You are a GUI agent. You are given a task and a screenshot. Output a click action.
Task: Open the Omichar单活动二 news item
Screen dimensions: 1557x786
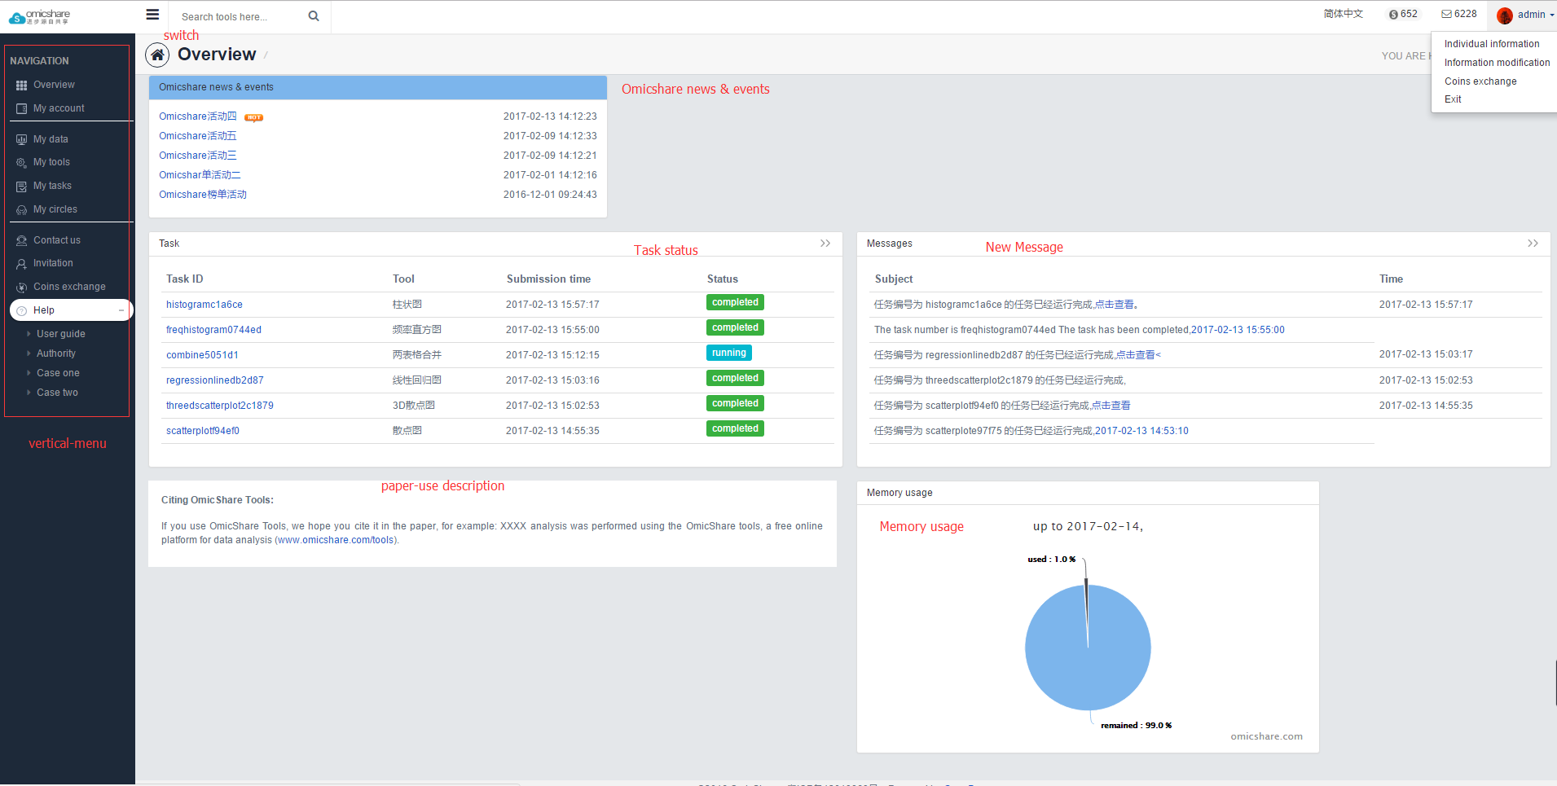click(x=200, y=175)
